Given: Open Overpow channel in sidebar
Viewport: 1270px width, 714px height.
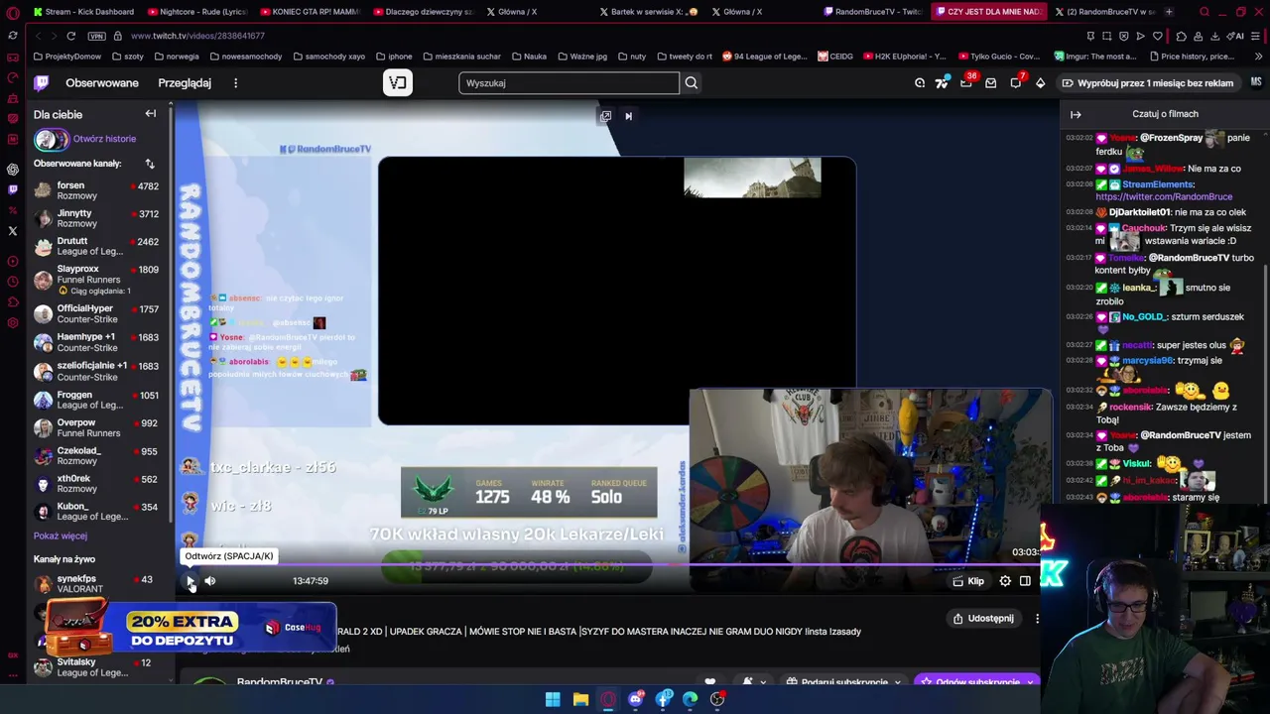Looking at the screenshot, I should pyautogui.click(x=97, y=427).
